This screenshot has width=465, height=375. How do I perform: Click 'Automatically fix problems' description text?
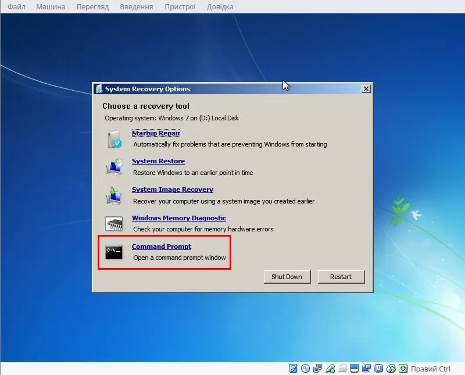click(230, 144)
